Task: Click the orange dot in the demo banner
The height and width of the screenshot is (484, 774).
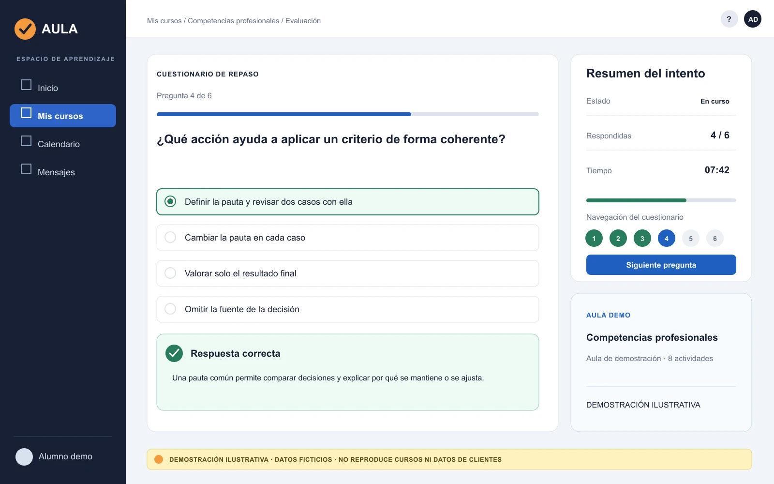Action: pos(159,459)
